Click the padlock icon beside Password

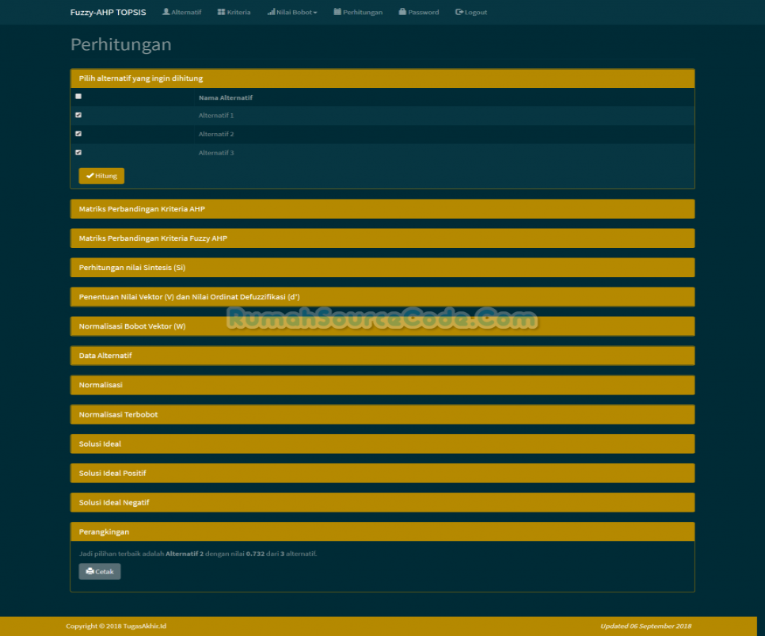402,11
